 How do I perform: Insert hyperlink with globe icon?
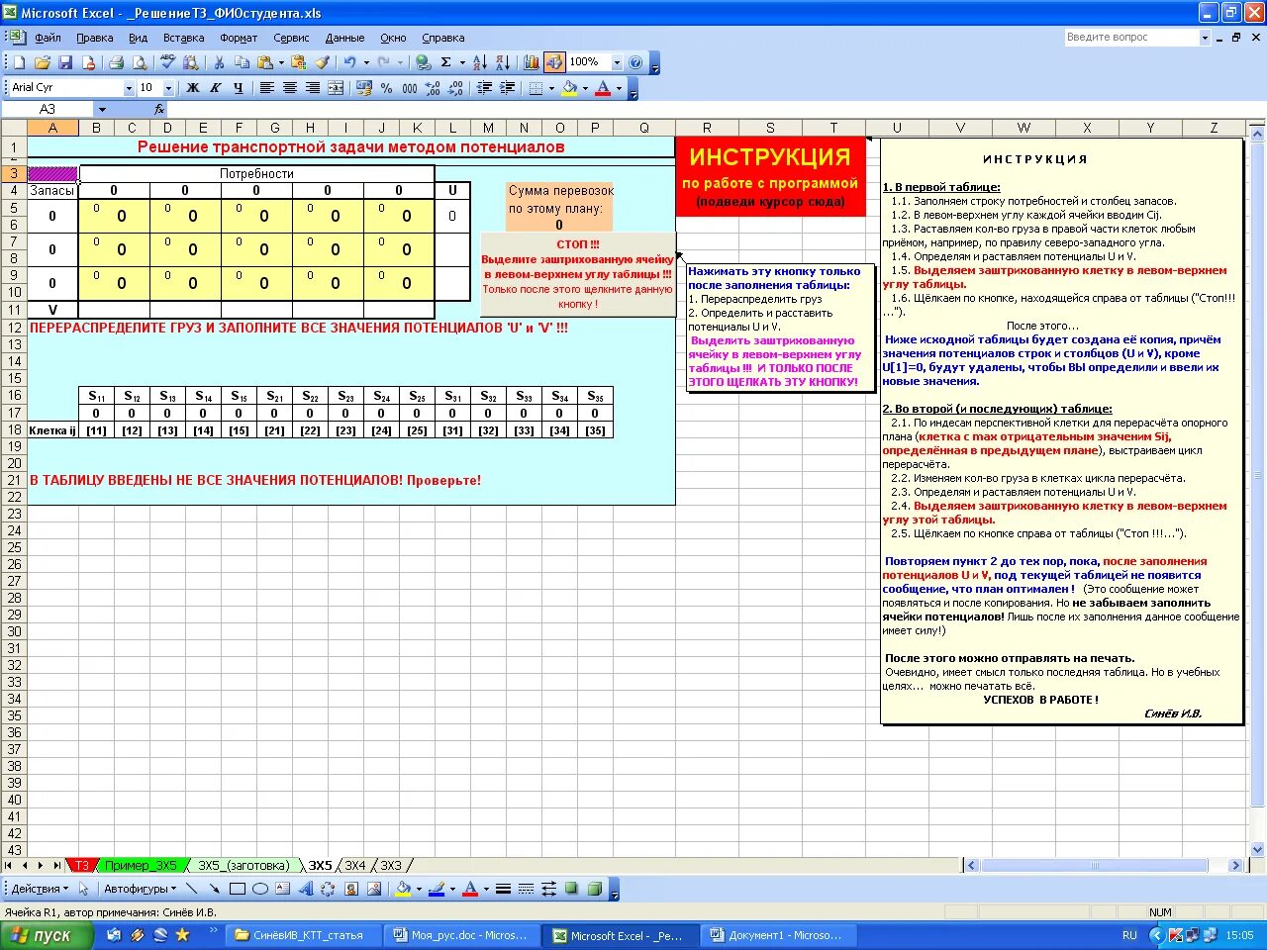pos(424,62)
